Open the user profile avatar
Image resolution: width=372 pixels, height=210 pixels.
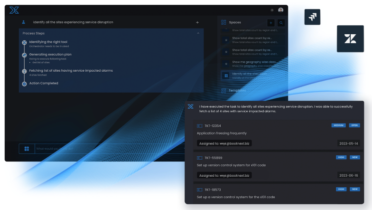[x=281, y=10]
